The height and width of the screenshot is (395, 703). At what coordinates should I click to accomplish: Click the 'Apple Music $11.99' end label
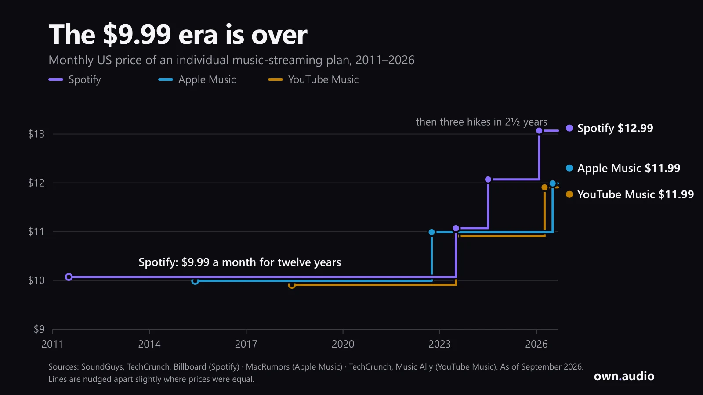point(629,168)
